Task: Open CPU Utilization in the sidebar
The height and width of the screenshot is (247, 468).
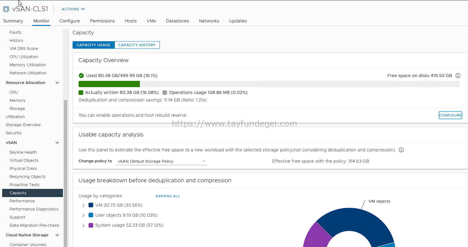Action: click(24, 57)
